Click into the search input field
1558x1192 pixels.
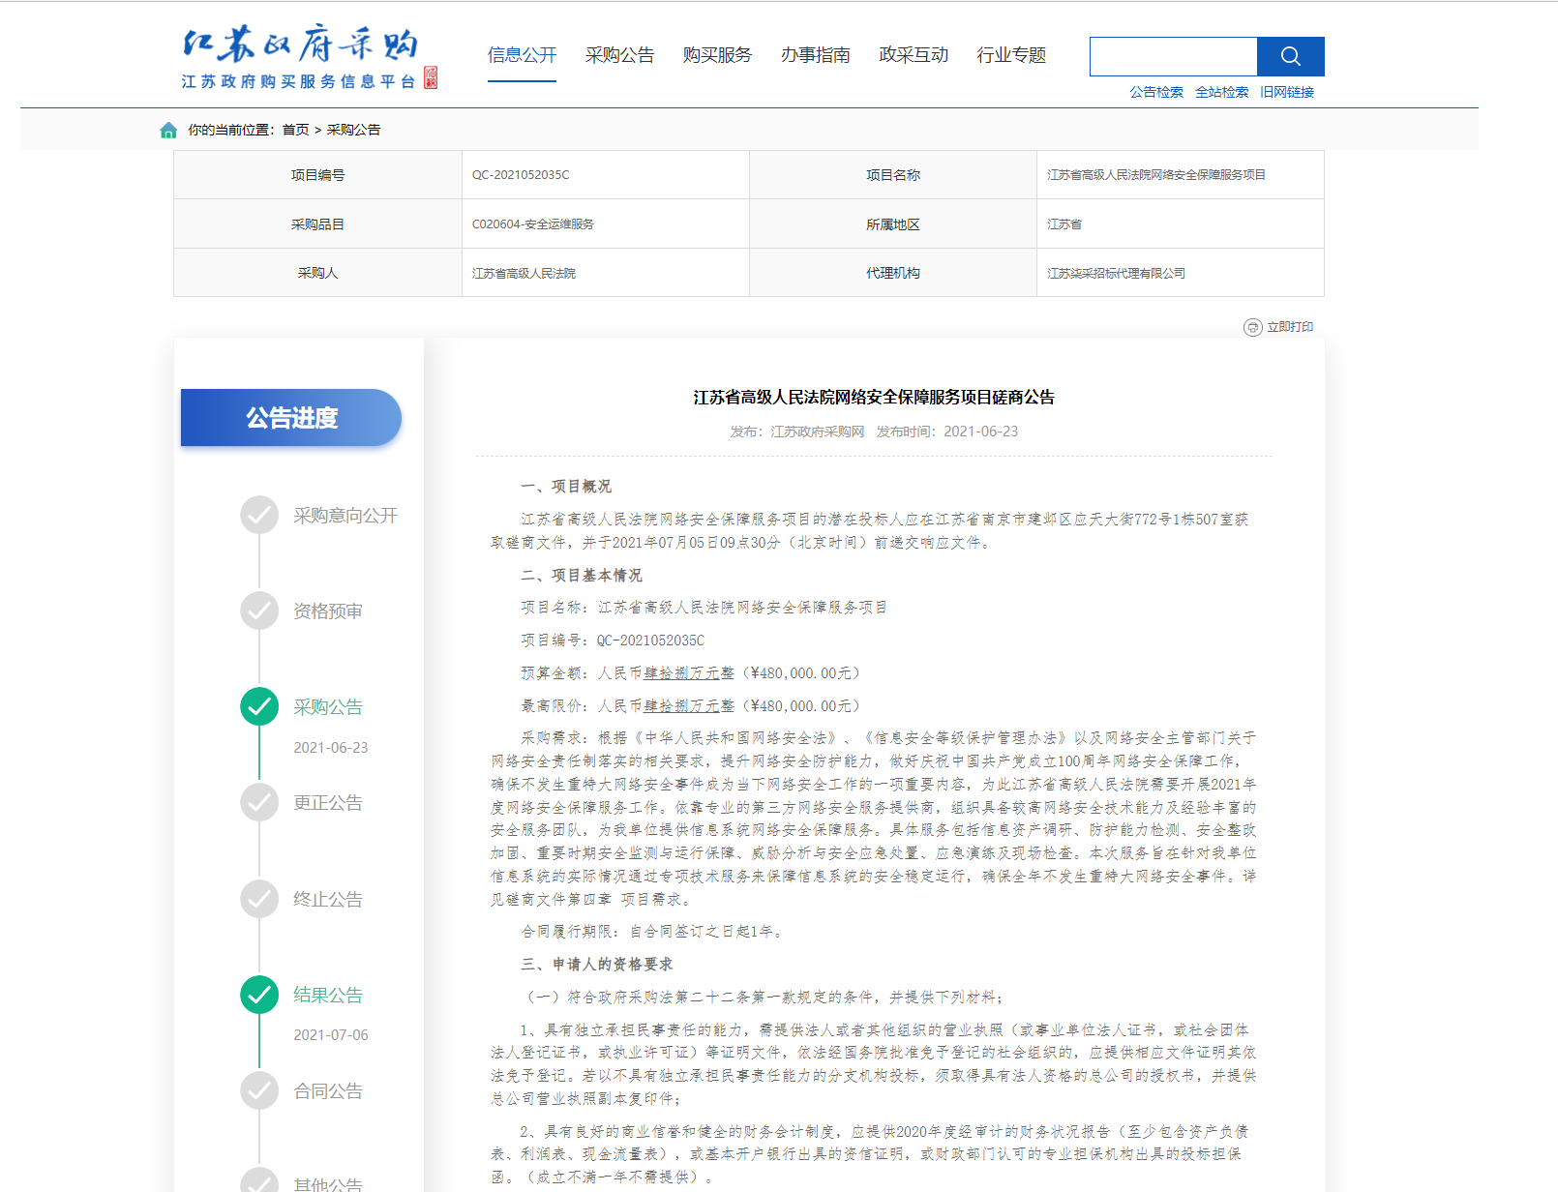click(1173, 56)
